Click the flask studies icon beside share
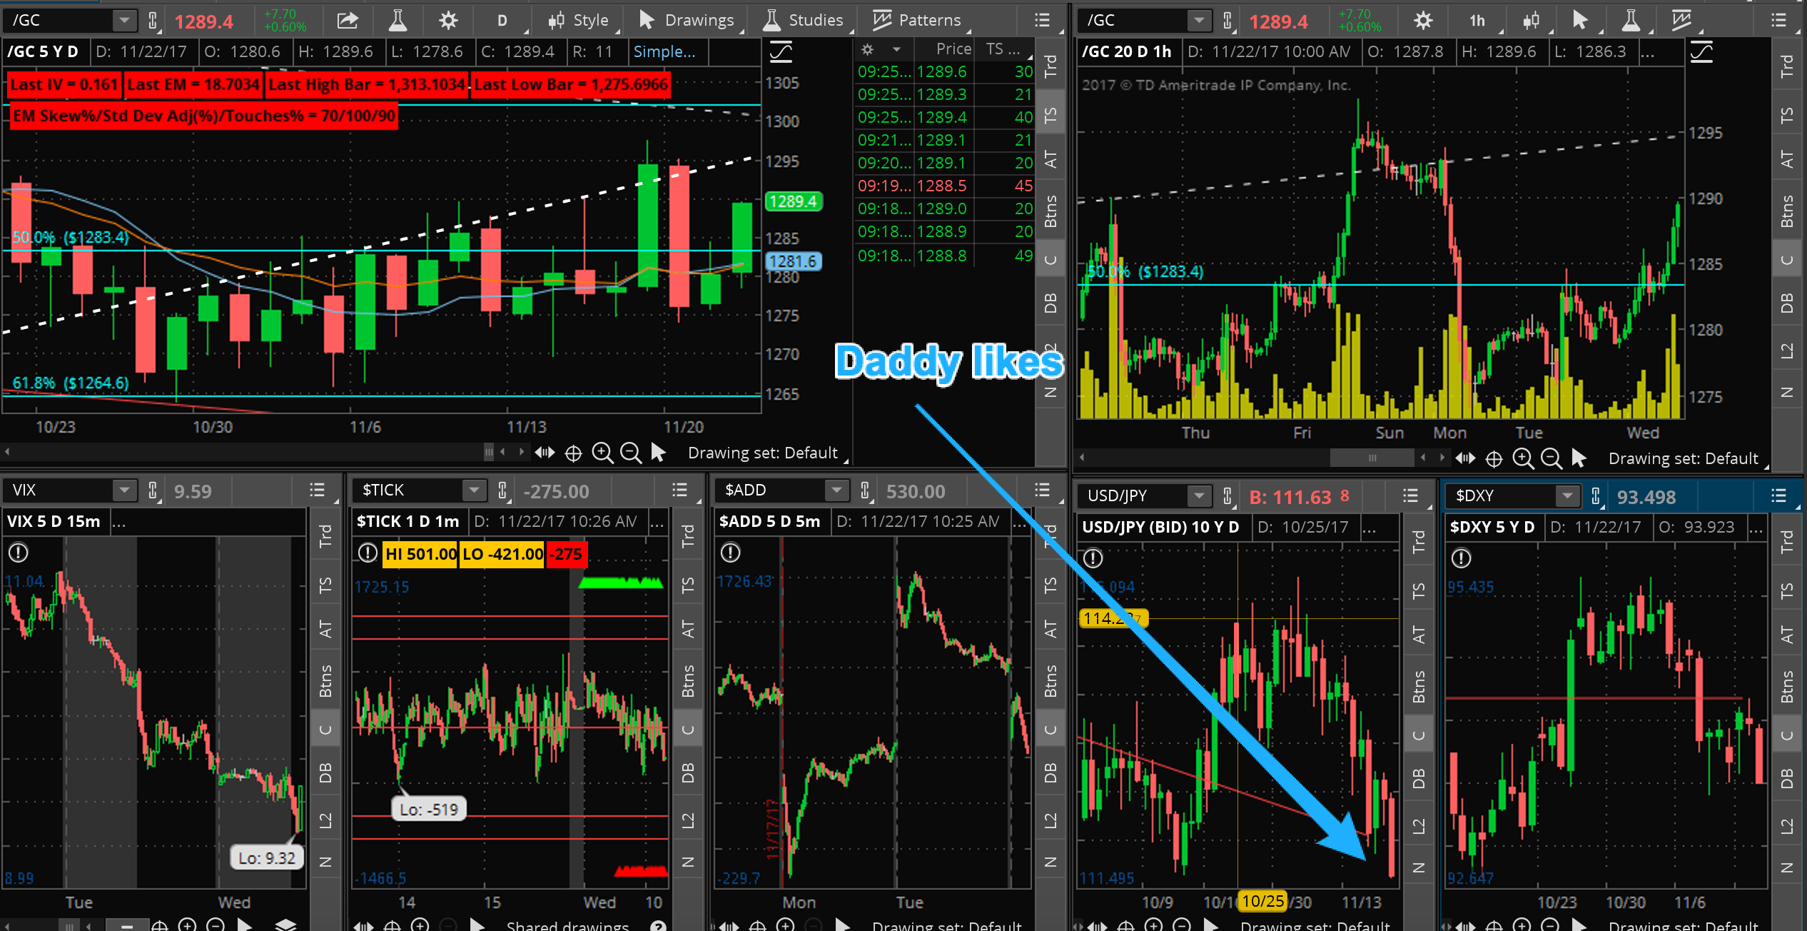The height and width of the screenshot is (931, 1807). click(398, 20)
